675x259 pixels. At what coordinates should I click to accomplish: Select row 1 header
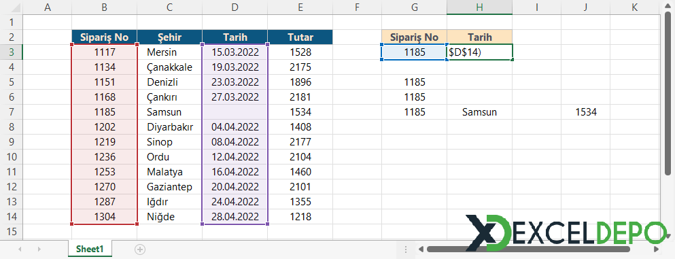[11, 22]
